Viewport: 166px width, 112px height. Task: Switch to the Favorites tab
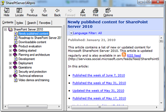[x=45, y=23]
